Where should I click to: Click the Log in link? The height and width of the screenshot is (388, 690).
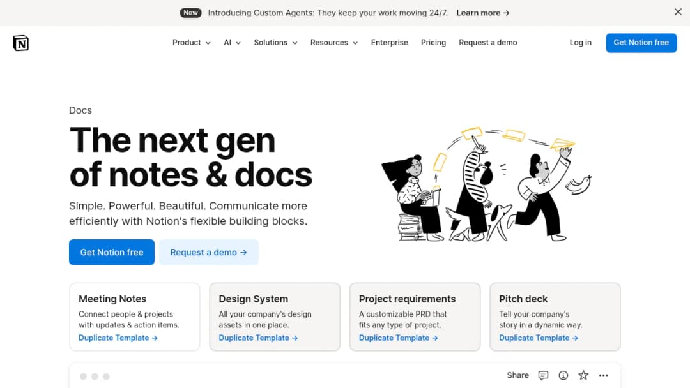click(x=580, y=43)
